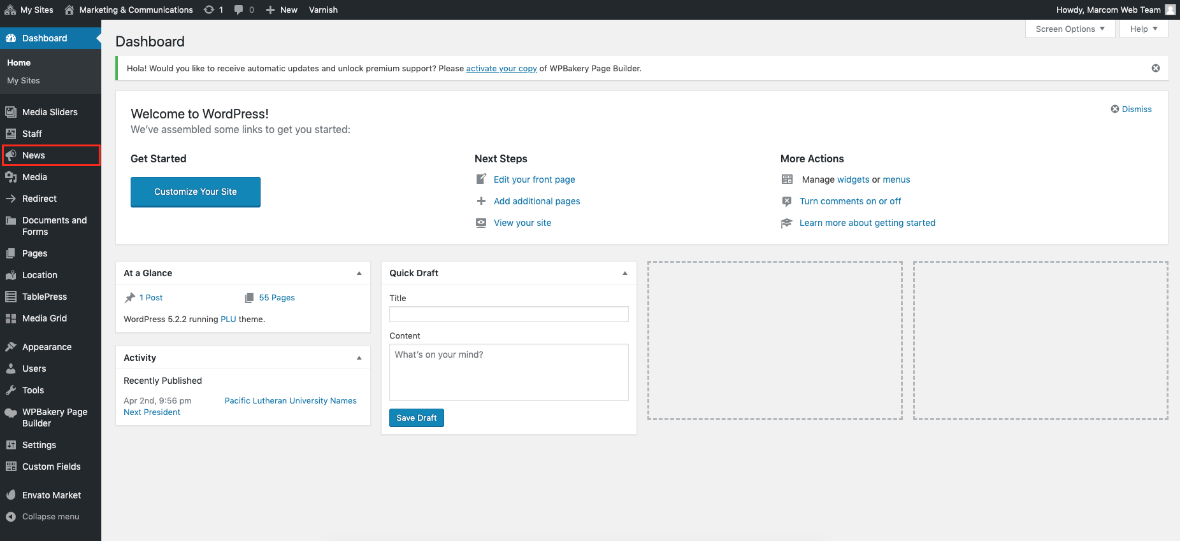Open the New content menu
Screen dimensions: 1180x541
282,10
